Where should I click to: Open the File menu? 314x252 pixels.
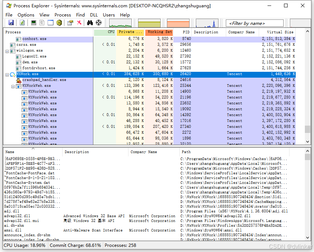[x=9, y=15]
